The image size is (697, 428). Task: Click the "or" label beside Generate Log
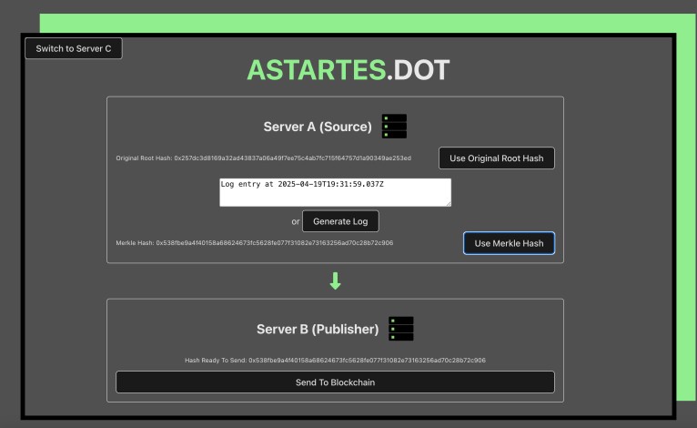tap(295, 221)
